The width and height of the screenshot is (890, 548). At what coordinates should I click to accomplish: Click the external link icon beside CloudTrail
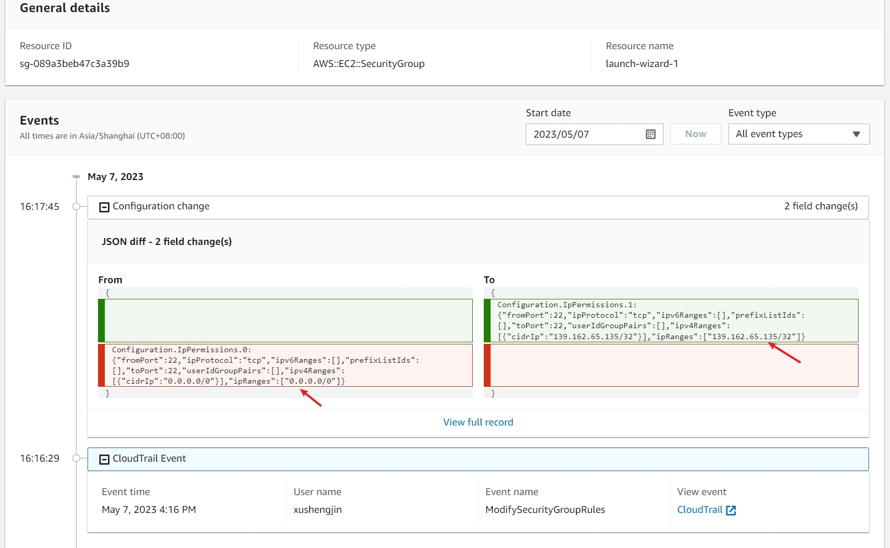point(731,510)
